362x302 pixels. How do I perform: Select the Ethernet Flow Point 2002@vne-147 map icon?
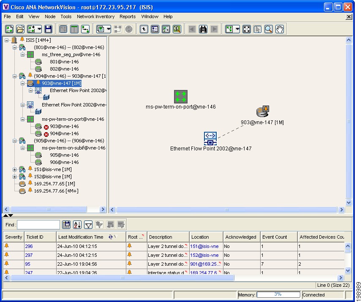pyautogui.click(x=210, y=139)
